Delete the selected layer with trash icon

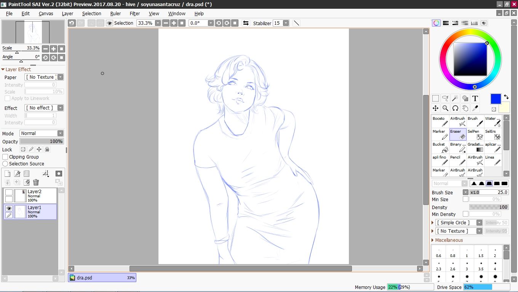(36, 182)
